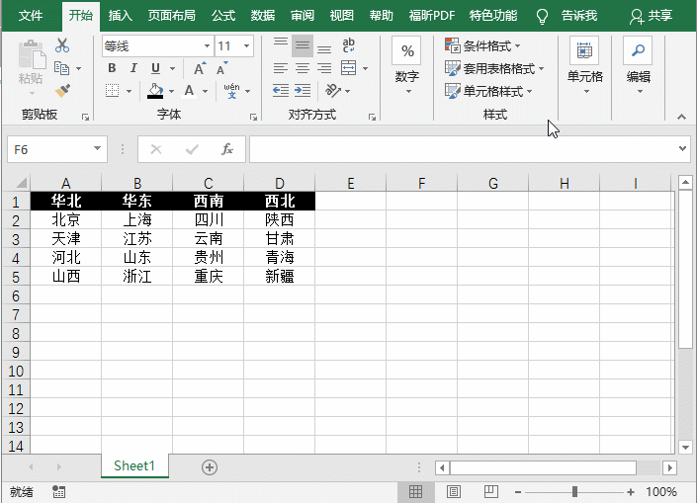This screenshot has width=697, height=503.
Task: Switch to Page Break Preview
Action: [491, 491]
